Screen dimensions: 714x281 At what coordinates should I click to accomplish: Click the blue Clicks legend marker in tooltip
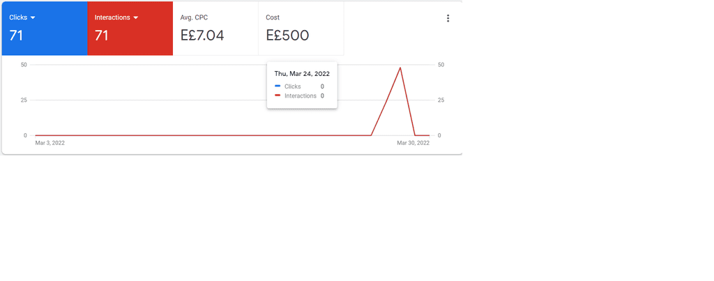point(278,86)
